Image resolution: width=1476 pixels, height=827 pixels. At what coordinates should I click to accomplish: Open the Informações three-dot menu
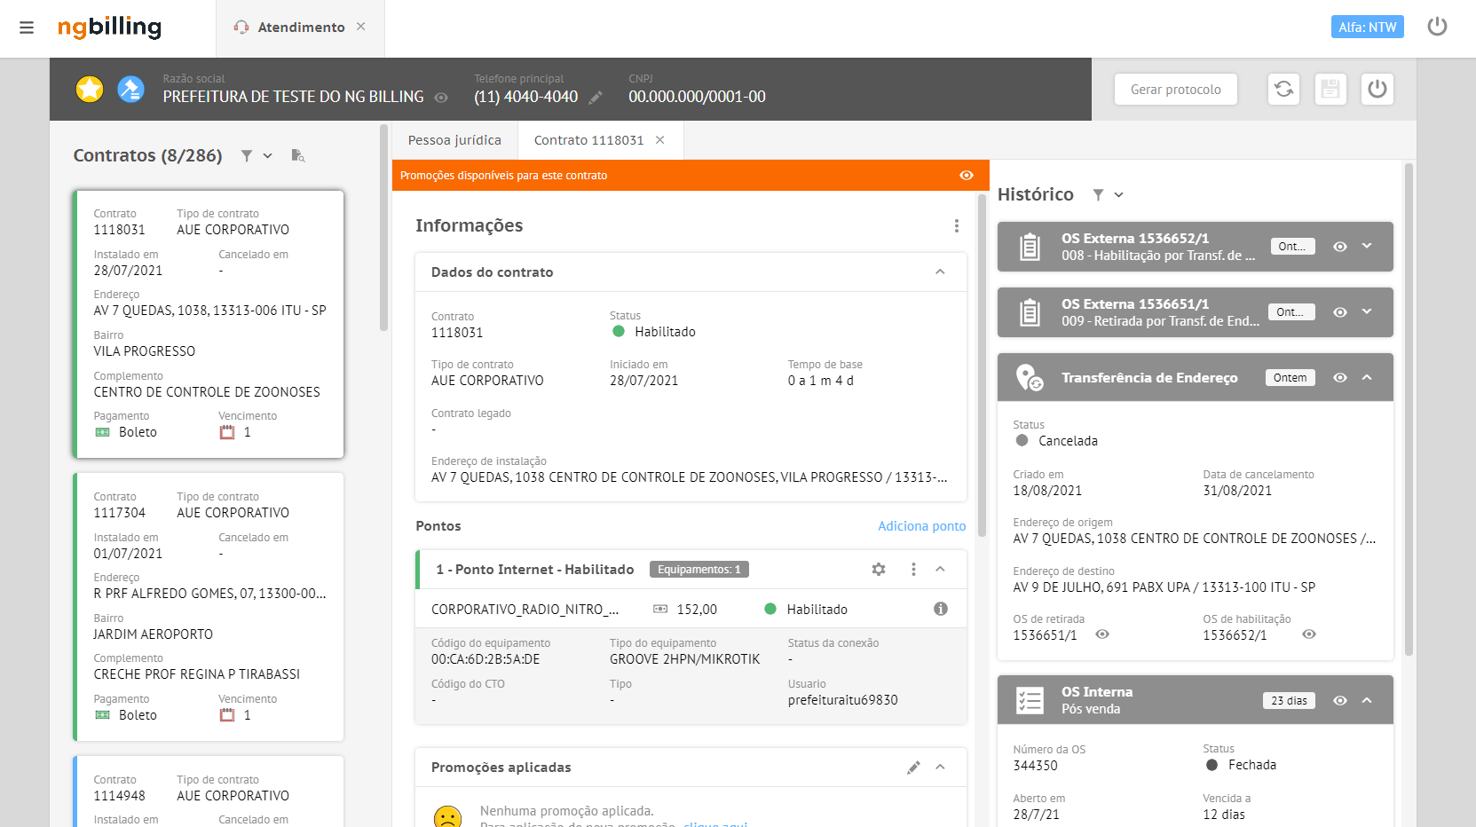pyautogui.click(x=957, y=226)
